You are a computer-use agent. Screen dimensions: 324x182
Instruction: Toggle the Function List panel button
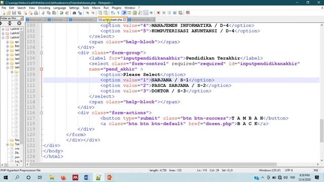tap(140, 13)
